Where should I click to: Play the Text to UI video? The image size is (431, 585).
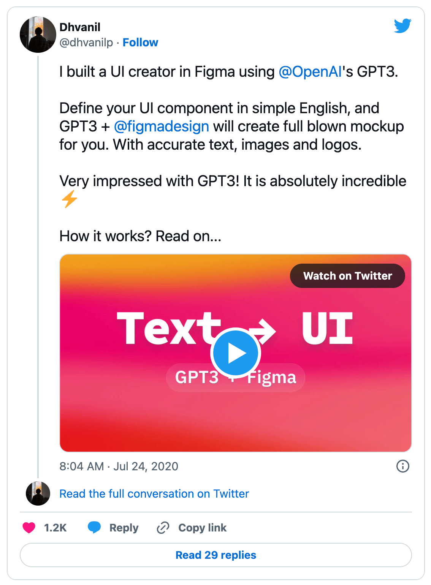[x=236, y=353]
